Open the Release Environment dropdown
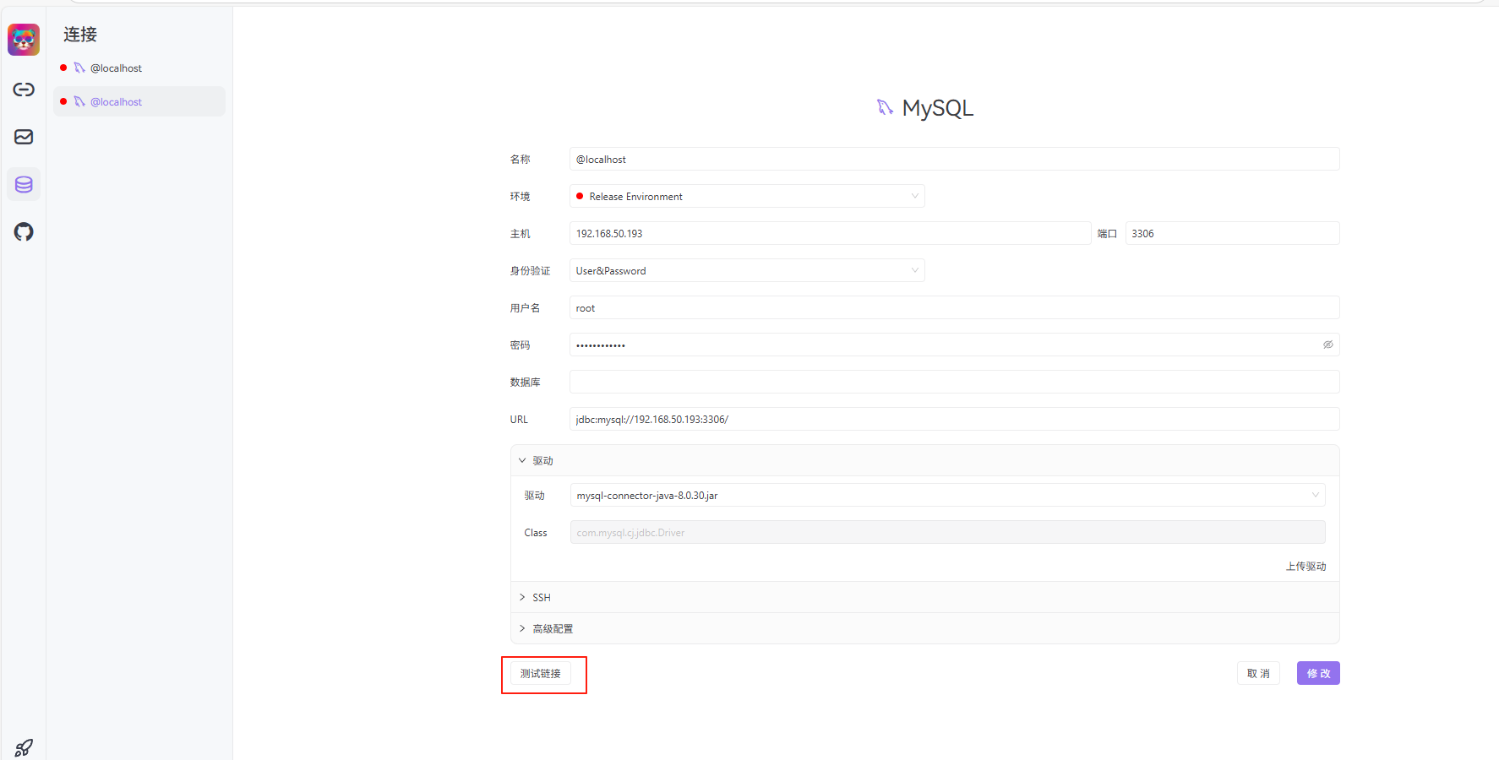Viewport: 1499px width, 760px height. (914, 196)
